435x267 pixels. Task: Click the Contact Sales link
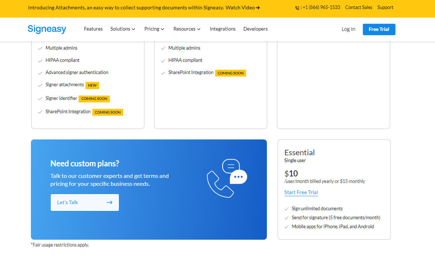click(x=358, y=7)
